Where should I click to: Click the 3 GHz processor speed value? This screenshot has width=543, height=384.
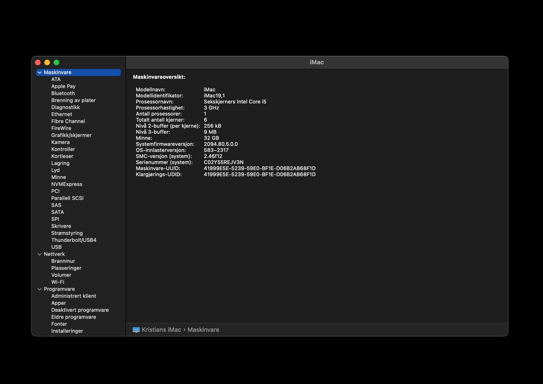211,108
